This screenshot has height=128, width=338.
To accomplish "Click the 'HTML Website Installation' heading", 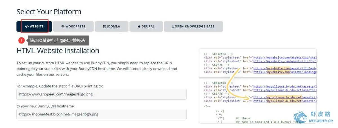I will click(x=58, y=51).
